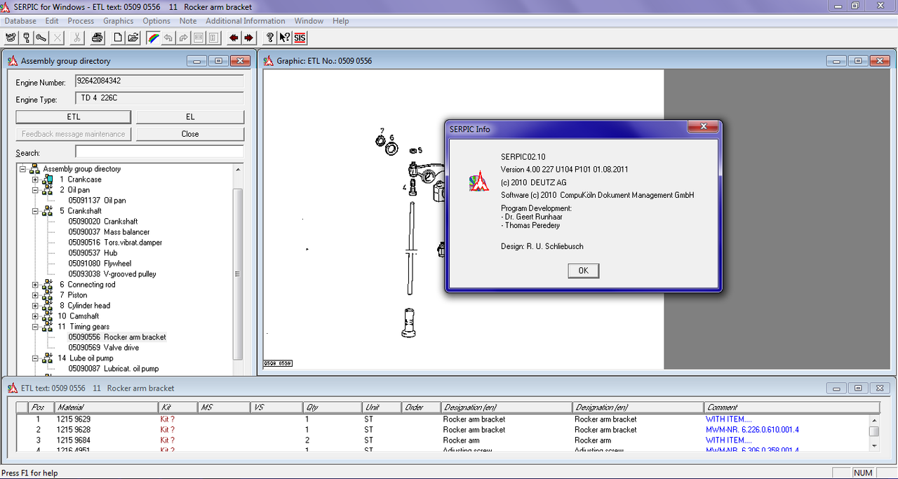Collapse the 5 Crankshaft tree node
Screen dimensions: 898x479
point(35,211)
